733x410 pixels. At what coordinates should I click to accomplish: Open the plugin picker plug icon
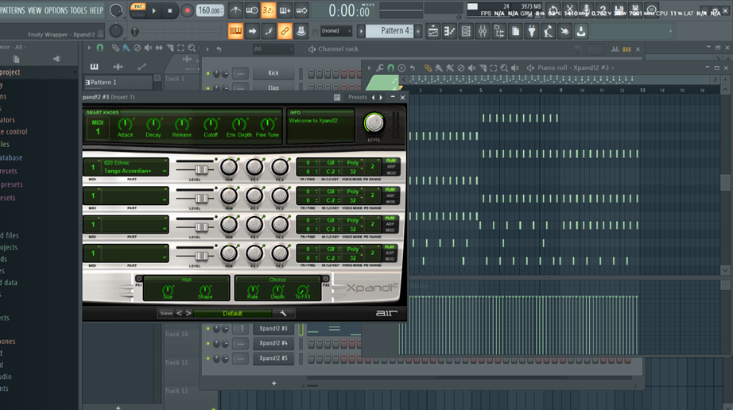tap(532, 31)
